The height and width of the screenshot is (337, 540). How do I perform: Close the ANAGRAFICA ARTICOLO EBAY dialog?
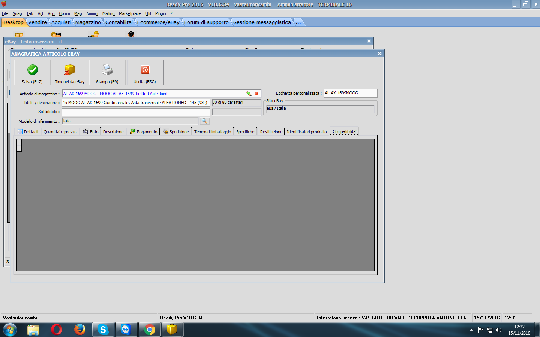point(379,54)
